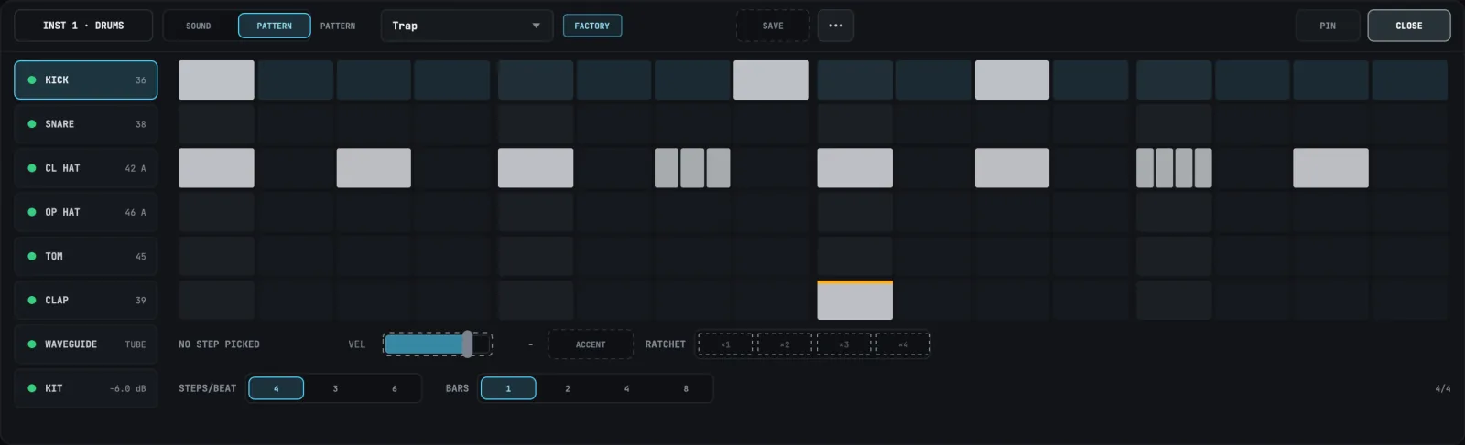Click the green dot on the CL HAT track
The image size is (1465, 445).
click(x=32, y=168)
